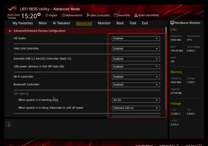The width and height of the screenshot is (208, 146).
Task: Select the Advanced tab
Action: pos(84,23)
